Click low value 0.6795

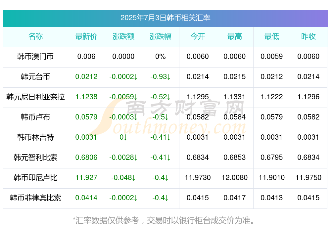click(272, 158)
